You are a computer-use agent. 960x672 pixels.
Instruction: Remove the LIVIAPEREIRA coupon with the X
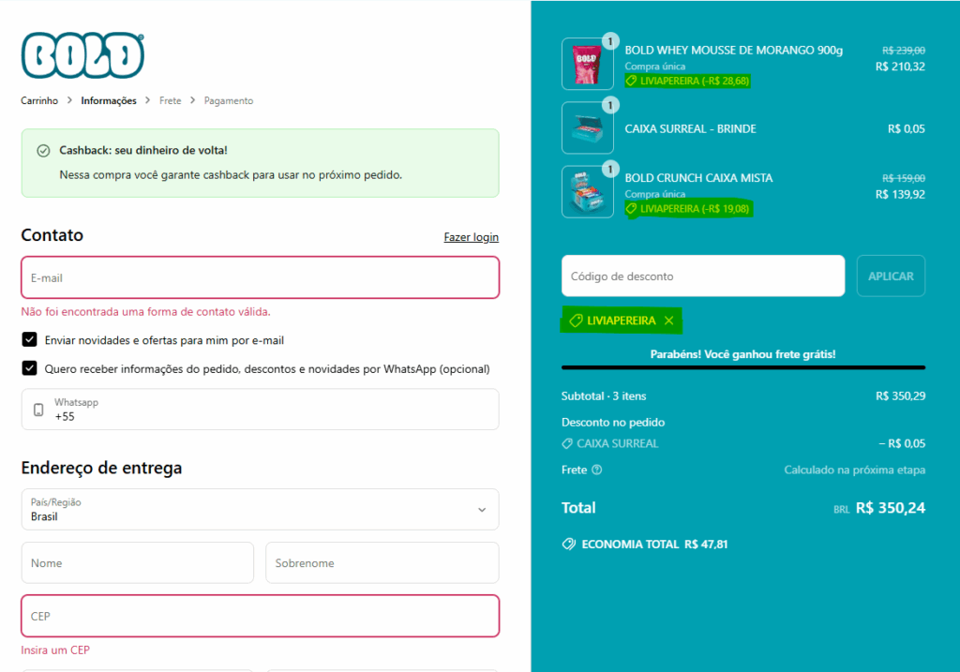click(668, 321)
